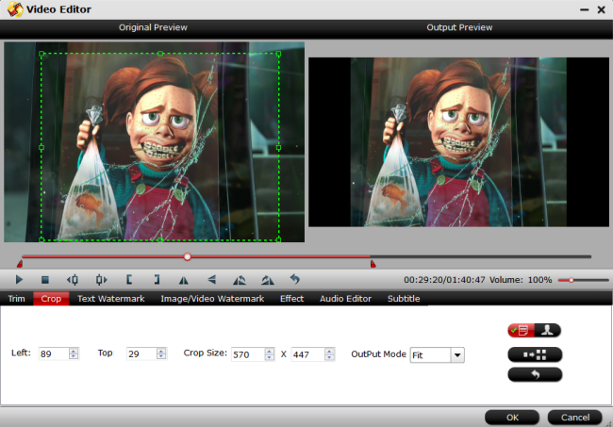Viewport: 613px width, 427px height.
Task: Close the Video Editor window
Action: 602,9
